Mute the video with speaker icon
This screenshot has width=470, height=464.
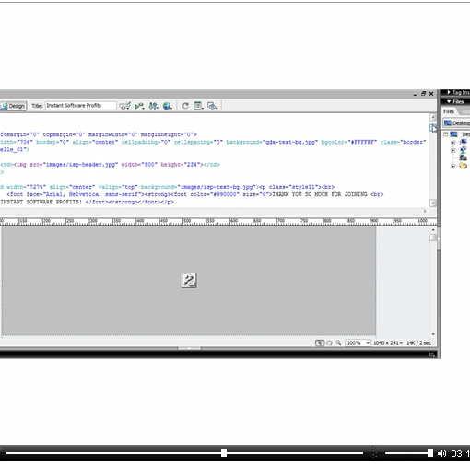(442, 453)
